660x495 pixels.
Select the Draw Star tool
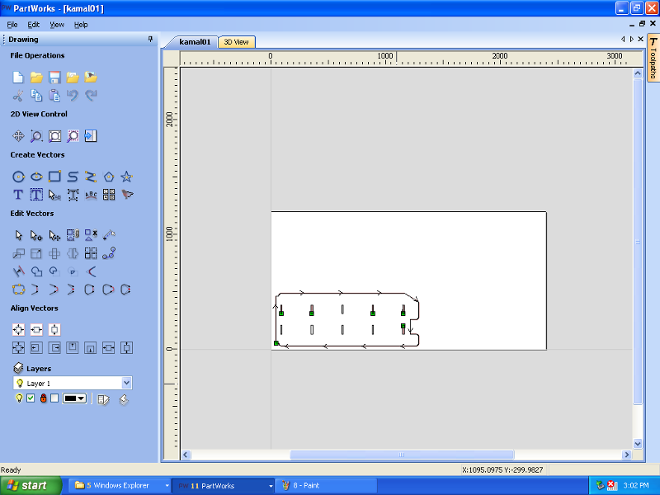(x=126, y=177)
